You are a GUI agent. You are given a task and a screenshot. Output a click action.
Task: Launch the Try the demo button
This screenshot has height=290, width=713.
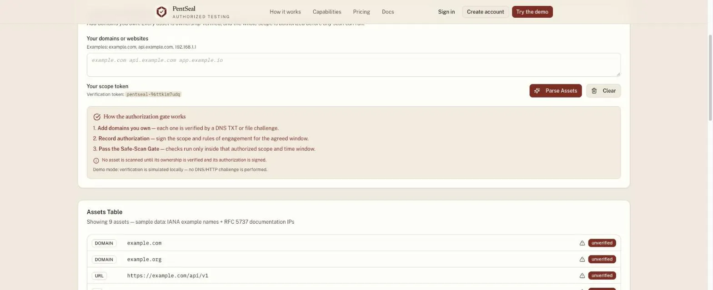(532, 12)
